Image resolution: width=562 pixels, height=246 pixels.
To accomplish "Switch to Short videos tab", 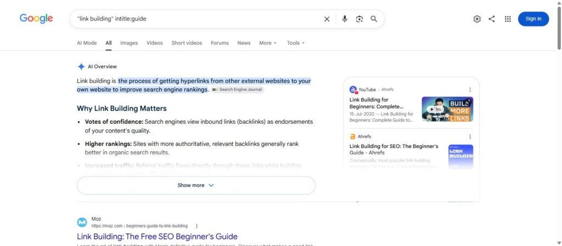I will (187, 43).
